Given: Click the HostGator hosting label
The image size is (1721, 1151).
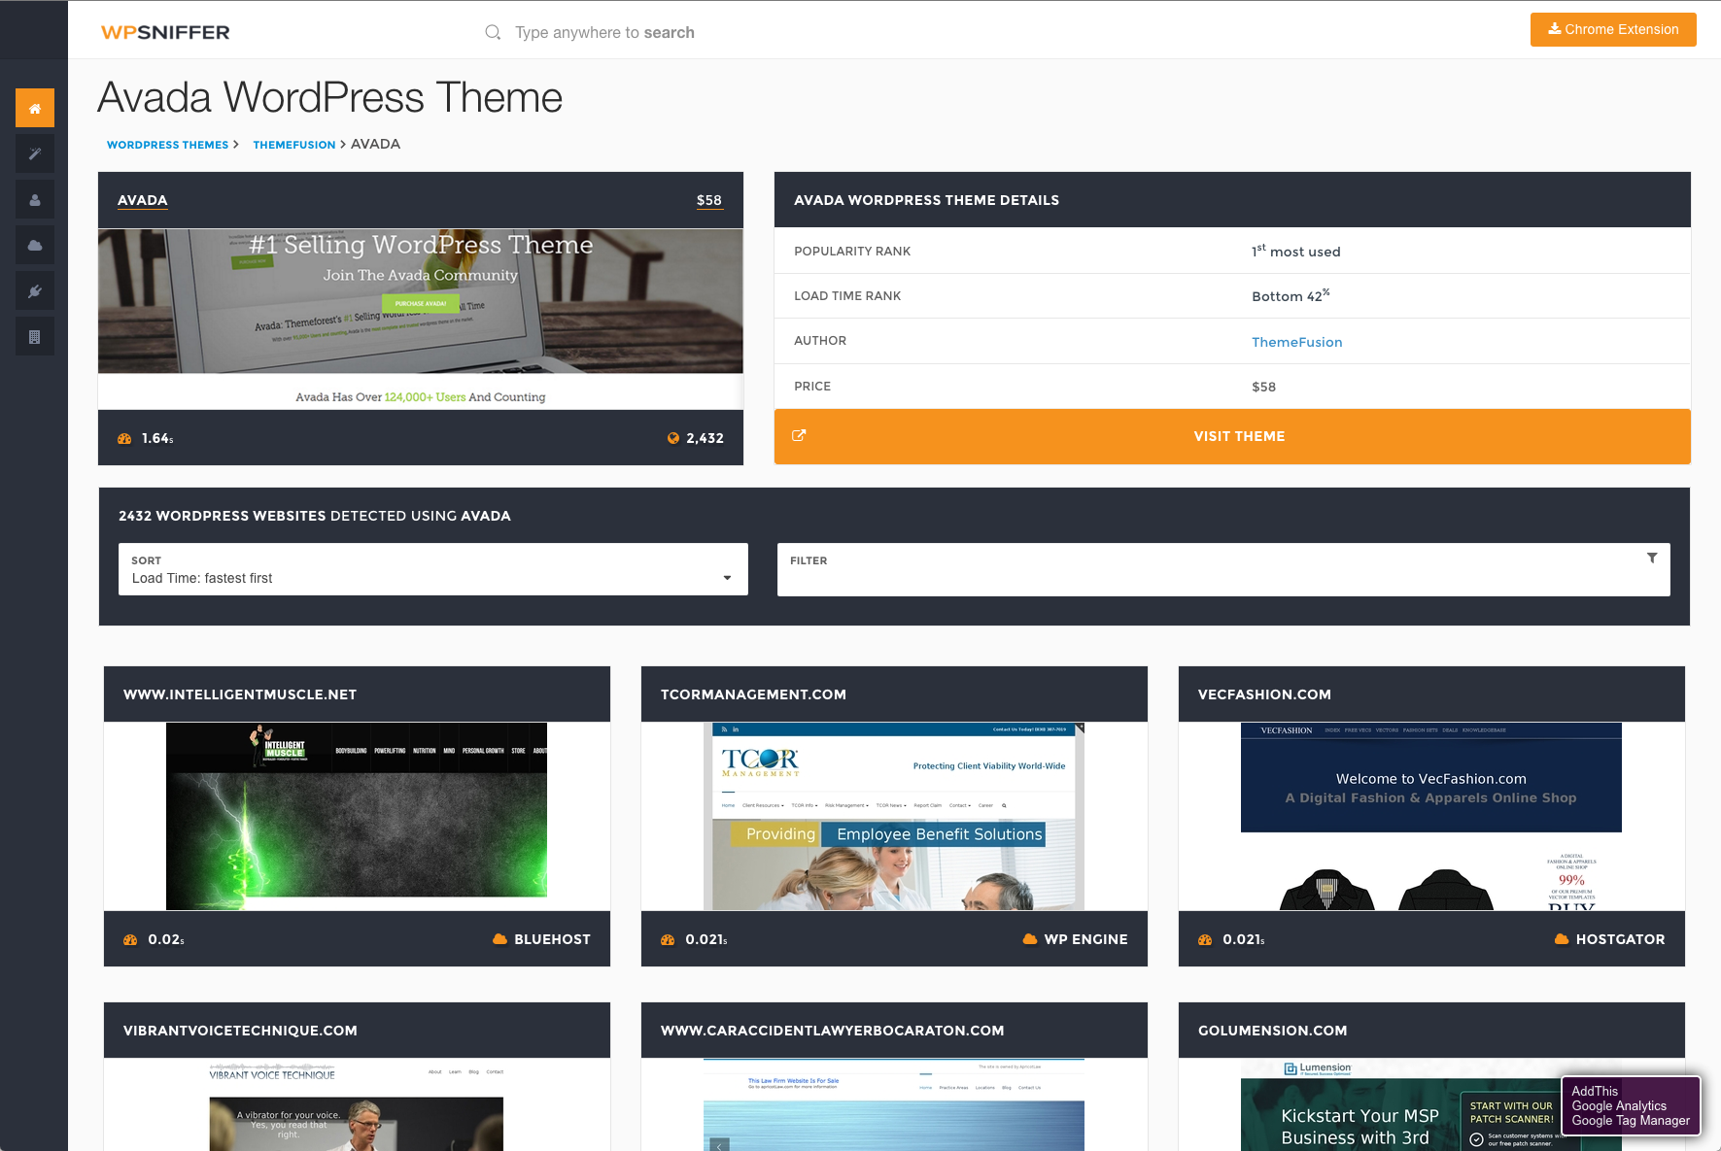Looking at the screenshot, I should coord(1620,939).
